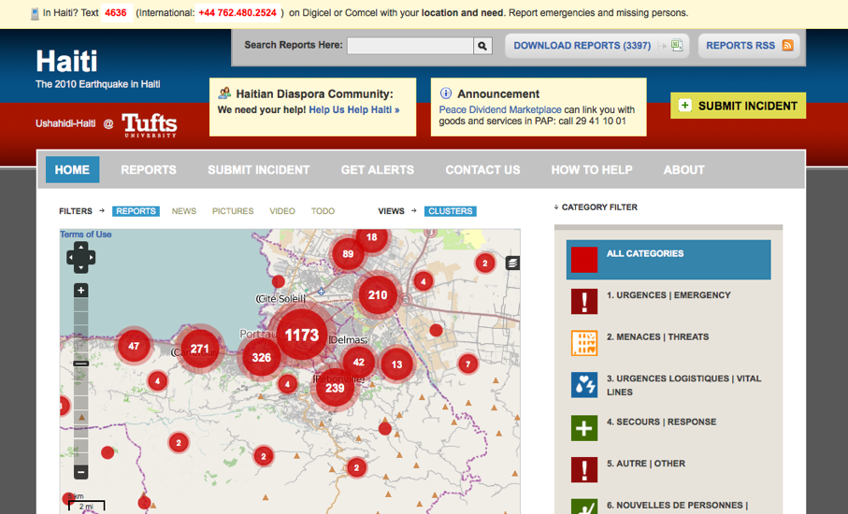Open the 326 reports cluster
This screenshot has width=848, height=514.
261,357
